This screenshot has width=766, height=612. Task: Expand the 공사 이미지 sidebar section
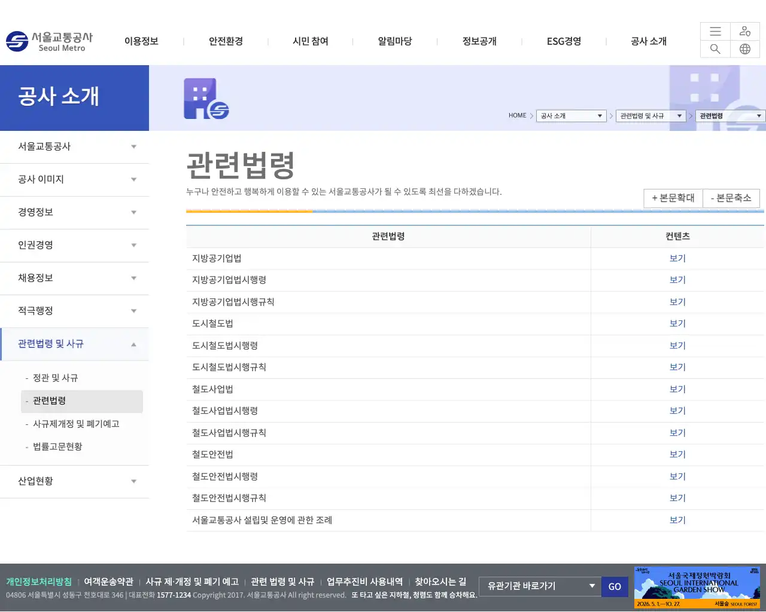point(74,180)
